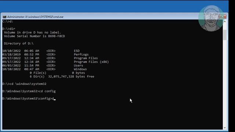Close the command prompt window

(x=223, y=16)
